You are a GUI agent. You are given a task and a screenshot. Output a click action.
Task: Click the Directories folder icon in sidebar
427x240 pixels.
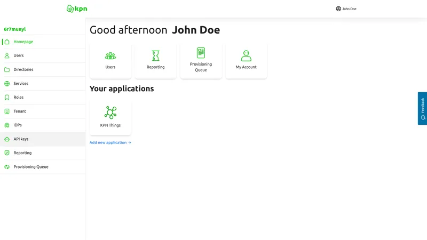tap(7, 70)
